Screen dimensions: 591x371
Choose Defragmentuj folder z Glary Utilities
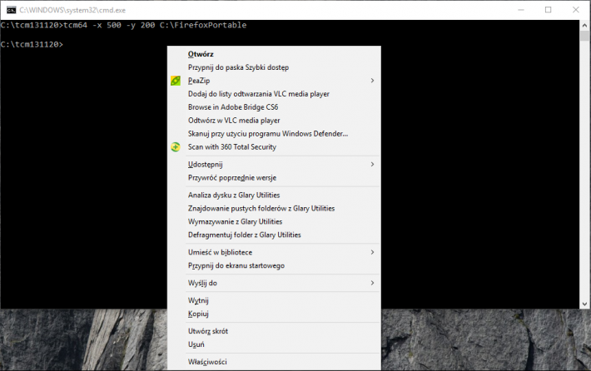coord(274,235)
